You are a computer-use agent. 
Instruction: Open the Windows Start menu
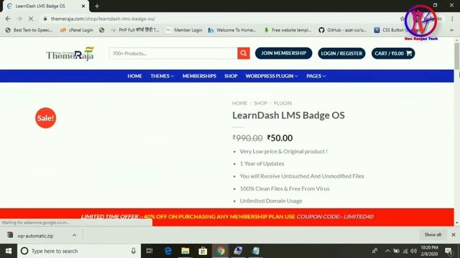[9, 251]
